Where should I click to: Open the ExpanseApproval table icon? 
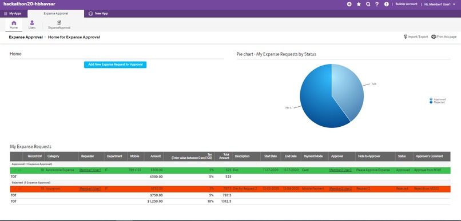[59, 23]
